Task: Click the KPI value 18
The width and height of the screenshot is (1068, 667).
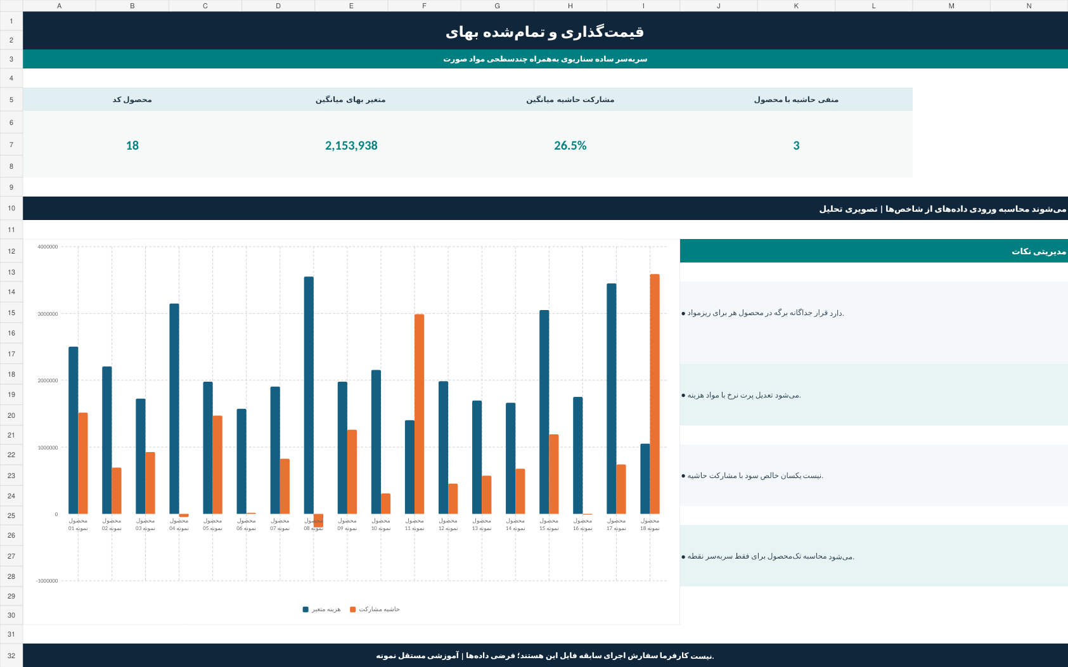Action: coord(132,145)
